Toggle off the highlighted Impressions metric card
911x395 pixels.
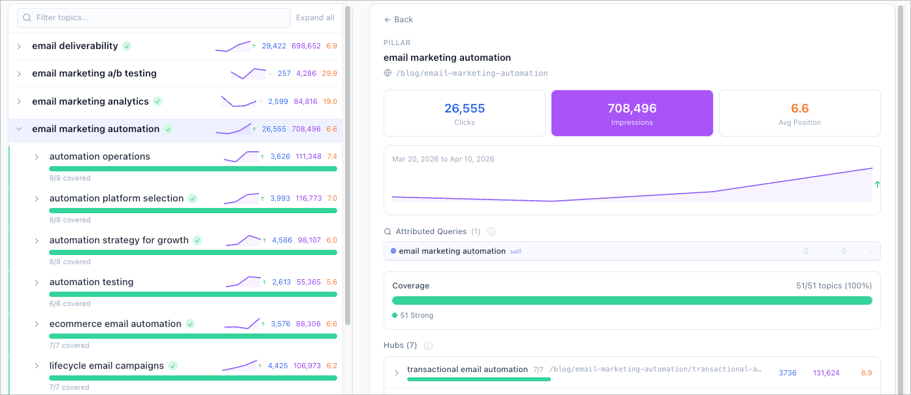(632, 112)
